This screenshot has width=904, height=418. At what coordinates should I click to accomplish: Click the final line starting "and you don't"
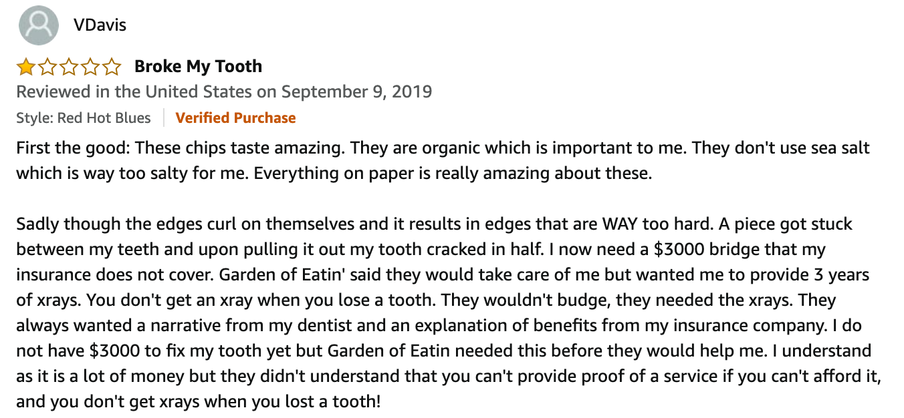click(x=199, y=401)
